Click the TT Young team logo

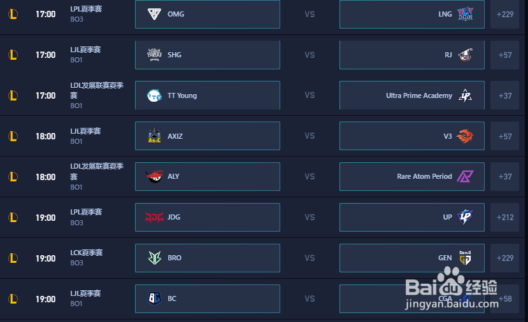pos(154,95)
